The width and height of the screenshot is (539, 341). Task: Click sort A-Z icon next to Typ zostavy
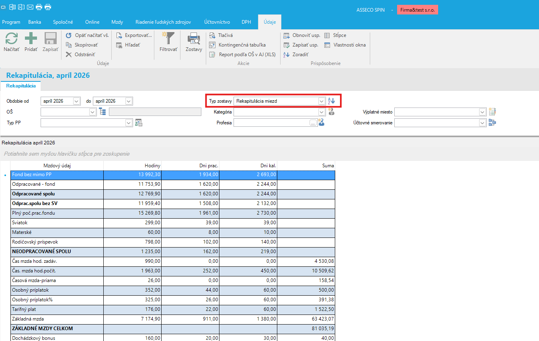331,101
